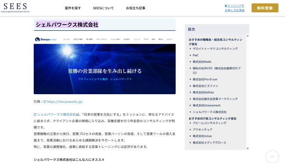The width and height of the screenshot is (285, 163).
Task: Click the シェルパワークス株式会社 inline text link
Action: 57,114
